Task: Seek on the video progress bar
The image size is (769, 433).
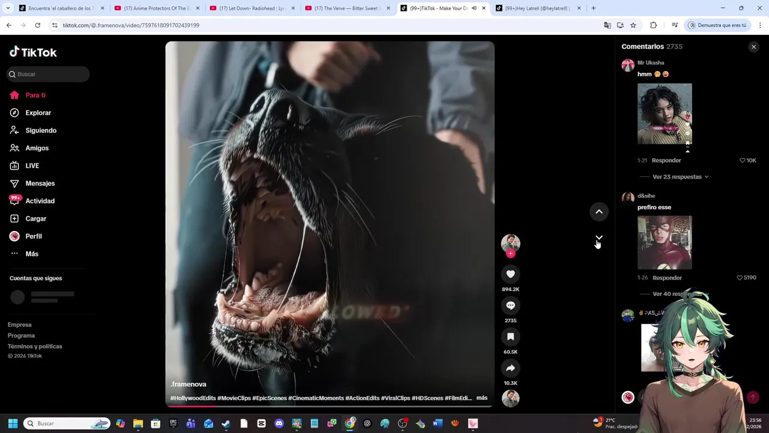Action: [x=329, y=406]
